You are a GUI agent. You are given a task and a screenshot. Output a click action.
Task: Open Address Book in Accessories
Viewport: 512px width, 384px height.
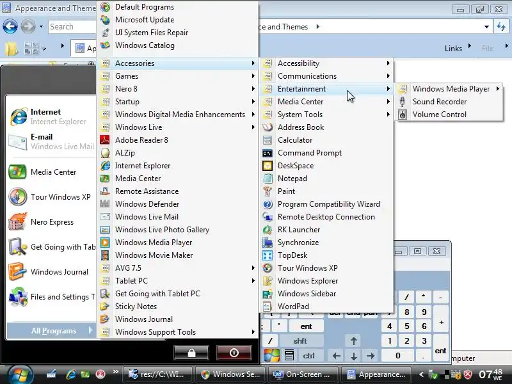pos(326,127)
